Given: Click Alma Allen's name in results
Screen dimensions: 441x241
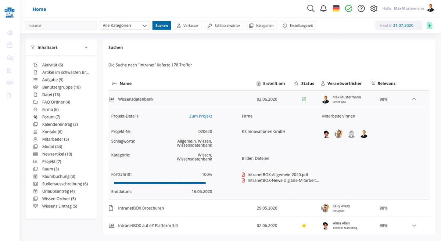Looking at the screenshot, I should click(x=341, y=223).
